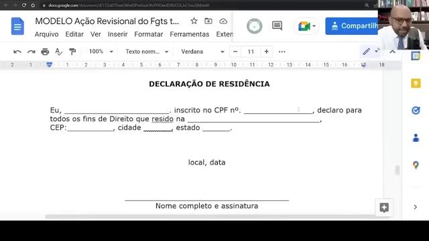Open the Arquivo menu
Screen dimensions: 429x241
pos(46,34)
